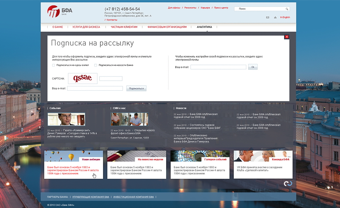Click the Карьера link
340x208 pixels.
pyautogui.click(x=205, y=8)
